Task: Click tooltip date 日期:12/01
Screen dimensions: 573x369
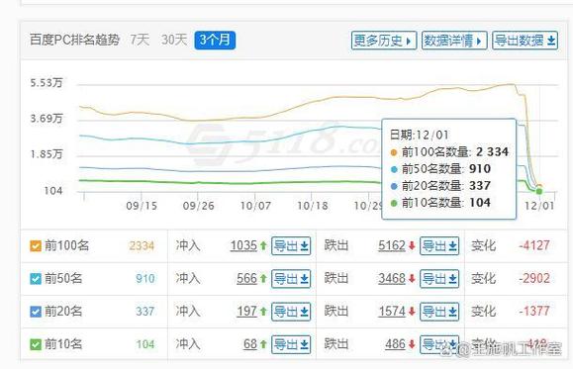Action: (420, 135)
